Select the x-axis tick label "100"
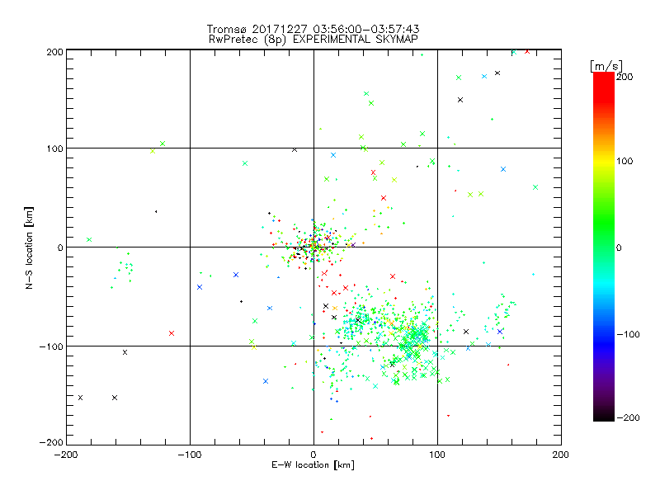 click(x=437, y=455)
